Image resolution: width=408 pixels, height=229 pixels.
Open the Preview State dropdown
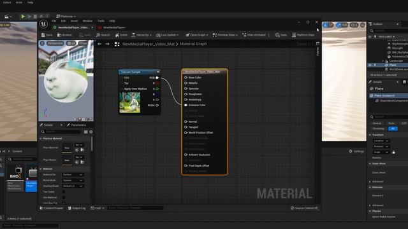225,35
